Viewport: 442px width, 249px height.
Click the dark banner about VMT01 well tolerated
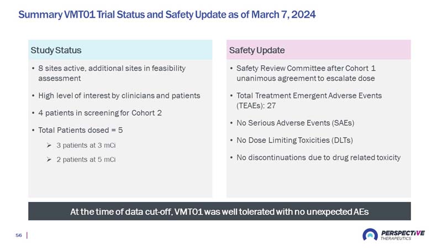point(219,211)
